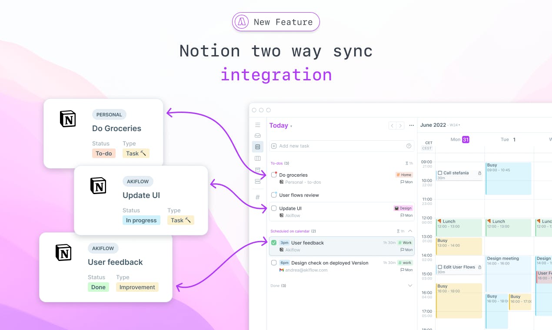Open the hamburger menu in the sidebar
Viewport: 552px width, 330px height.
(258, 125)
